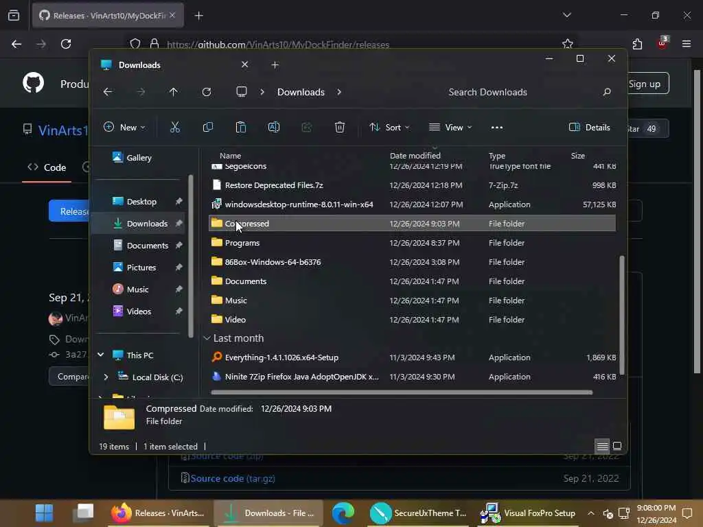
Task: Click the Paste clipboard icon
Action: pyautogui.click(x=241, y=127)
